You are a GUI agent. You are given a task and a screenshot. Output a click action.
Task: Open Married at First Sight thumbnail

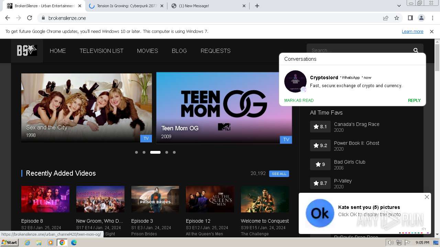pyautogui.click(x=100, y=199)
